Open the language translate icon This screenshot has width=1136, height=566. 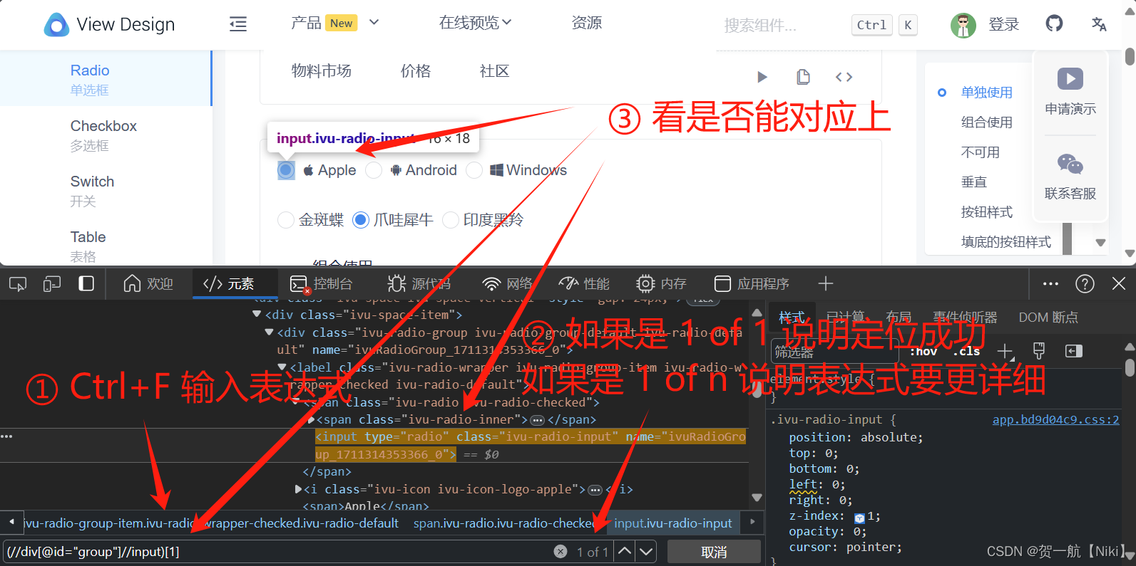pyautogui.click(x=1099, y=24)
